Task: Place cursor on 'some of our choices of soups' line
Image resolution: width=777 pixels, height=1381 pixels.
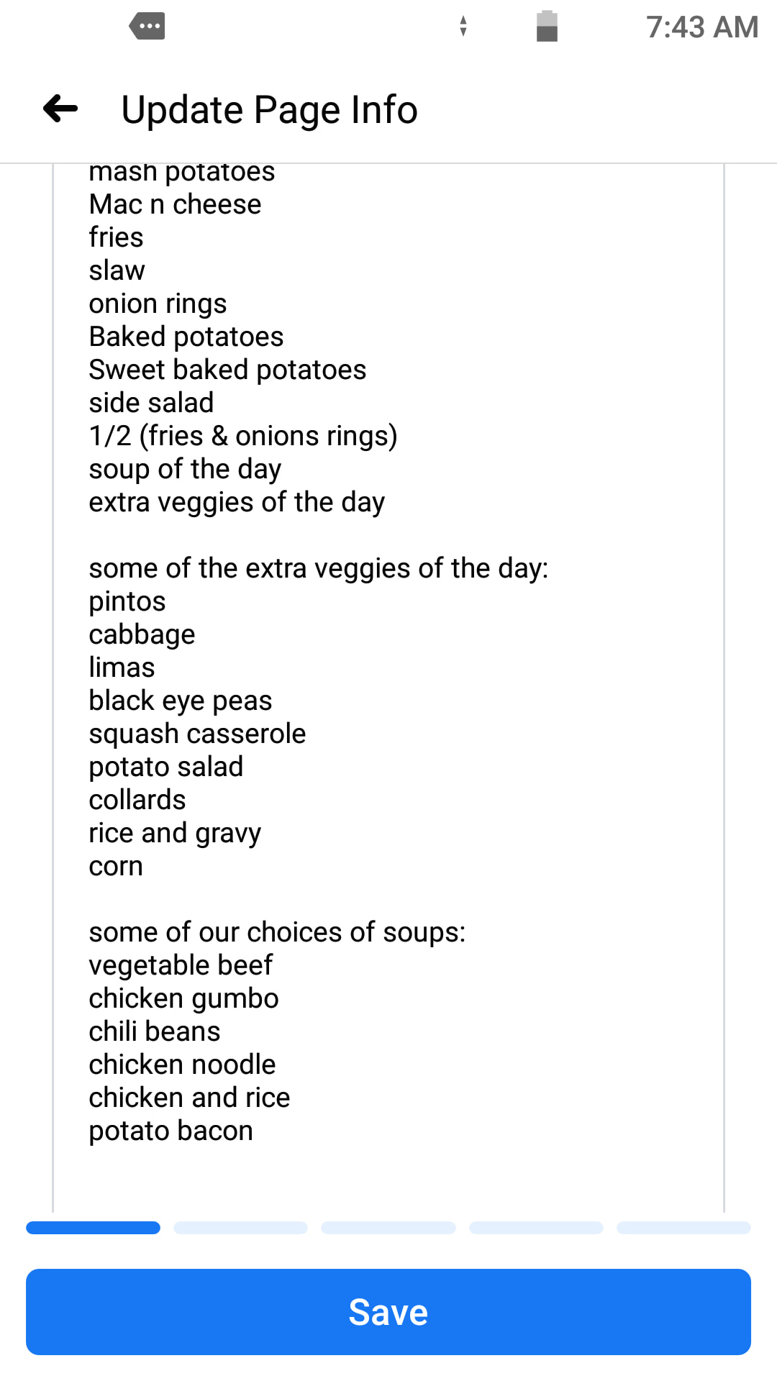Action: pos(277,933)
